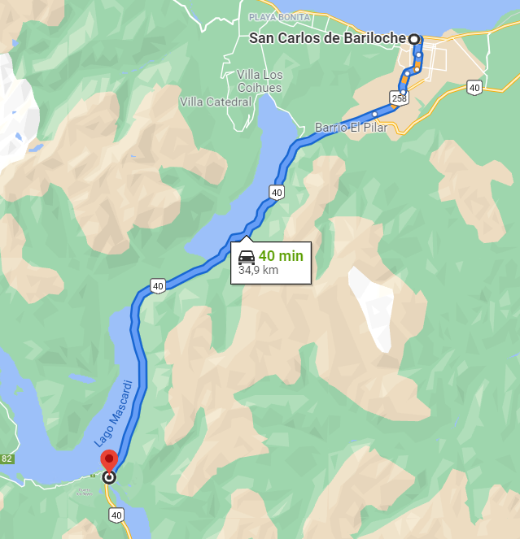520x539 pixels.
Task: Click the red destination pin at Lago Mascardi
Action: coord(109,461)
